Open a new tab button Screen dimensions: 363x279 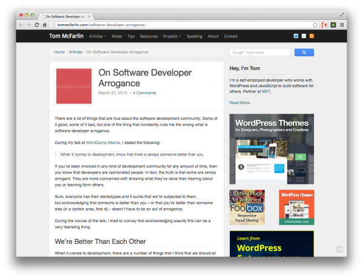[99, 16]
